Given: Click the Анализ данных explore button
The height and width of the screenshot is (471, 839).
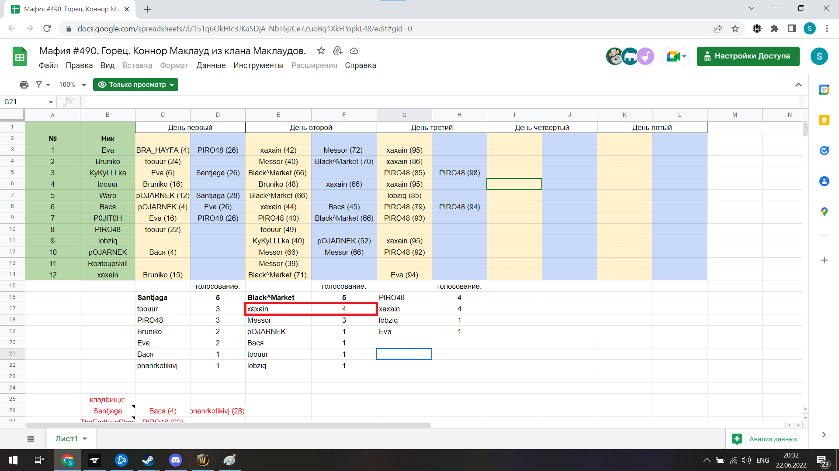Looking at the screenshot, I should pos(767,439).
